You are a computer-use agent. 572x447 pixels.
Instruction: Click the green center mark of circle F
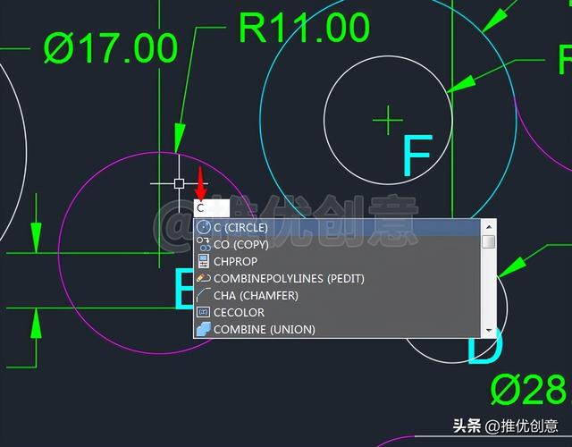click(x=388, y=120)
